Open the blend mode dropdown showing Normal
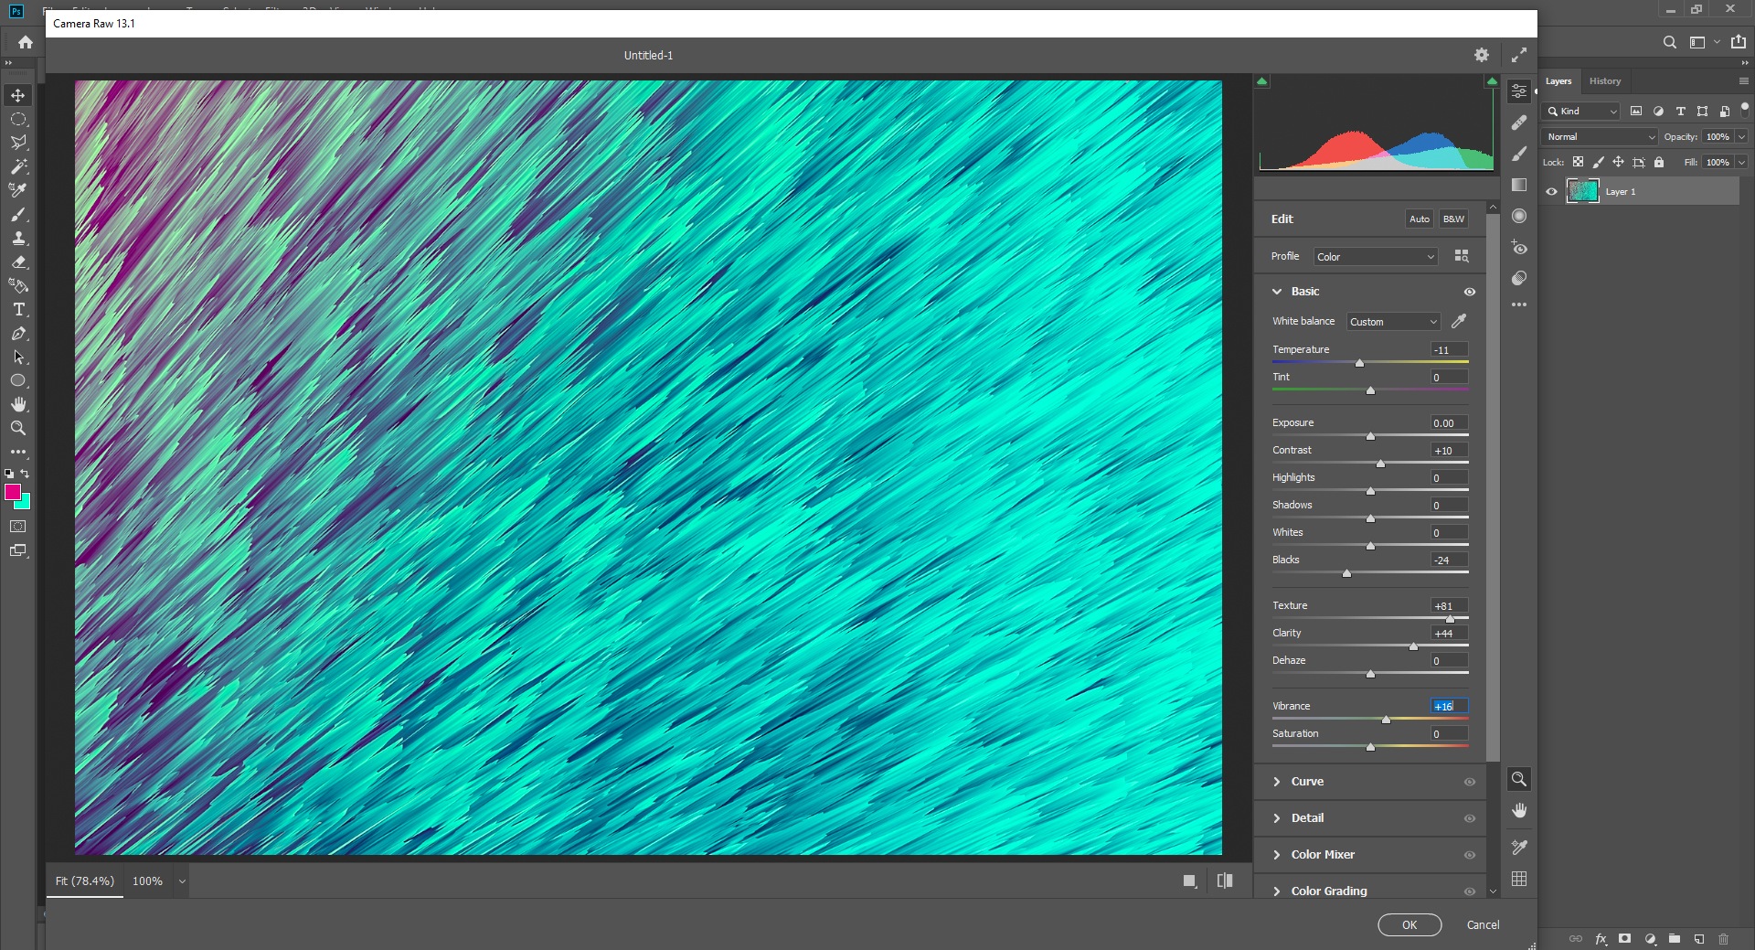This screenshot has width=1755, height=950. click(x=1598, y=136)
